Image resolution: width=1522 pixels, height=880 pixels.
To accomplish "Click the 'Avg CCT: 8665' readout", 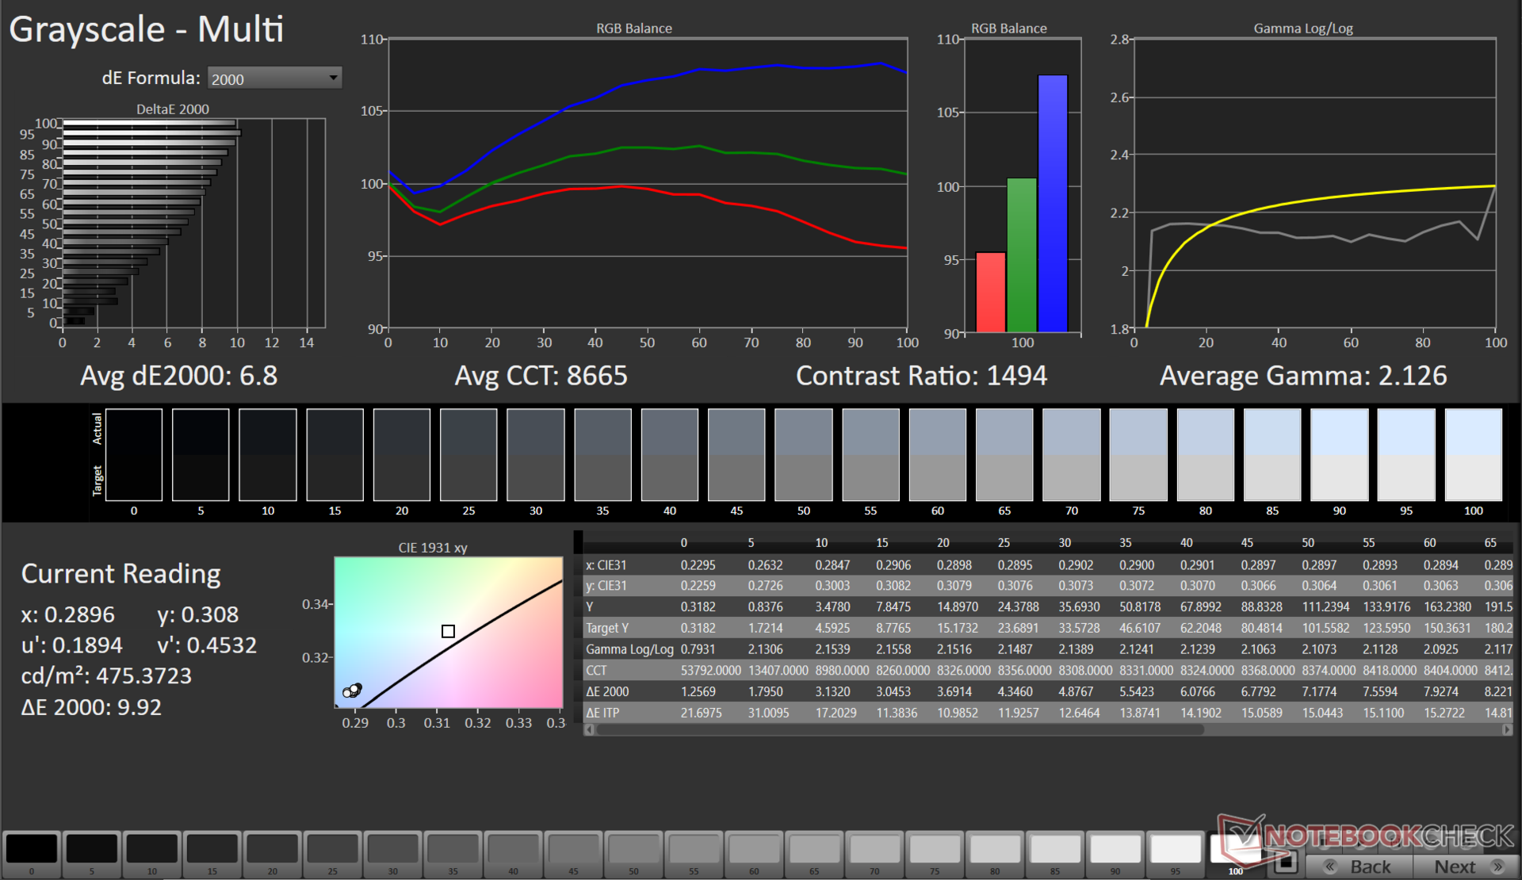I will 541,375.
